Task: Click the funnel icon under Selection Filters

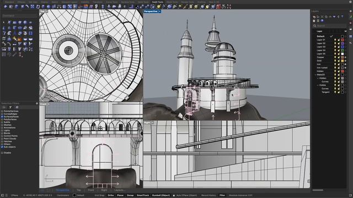Action: [10, 107]
